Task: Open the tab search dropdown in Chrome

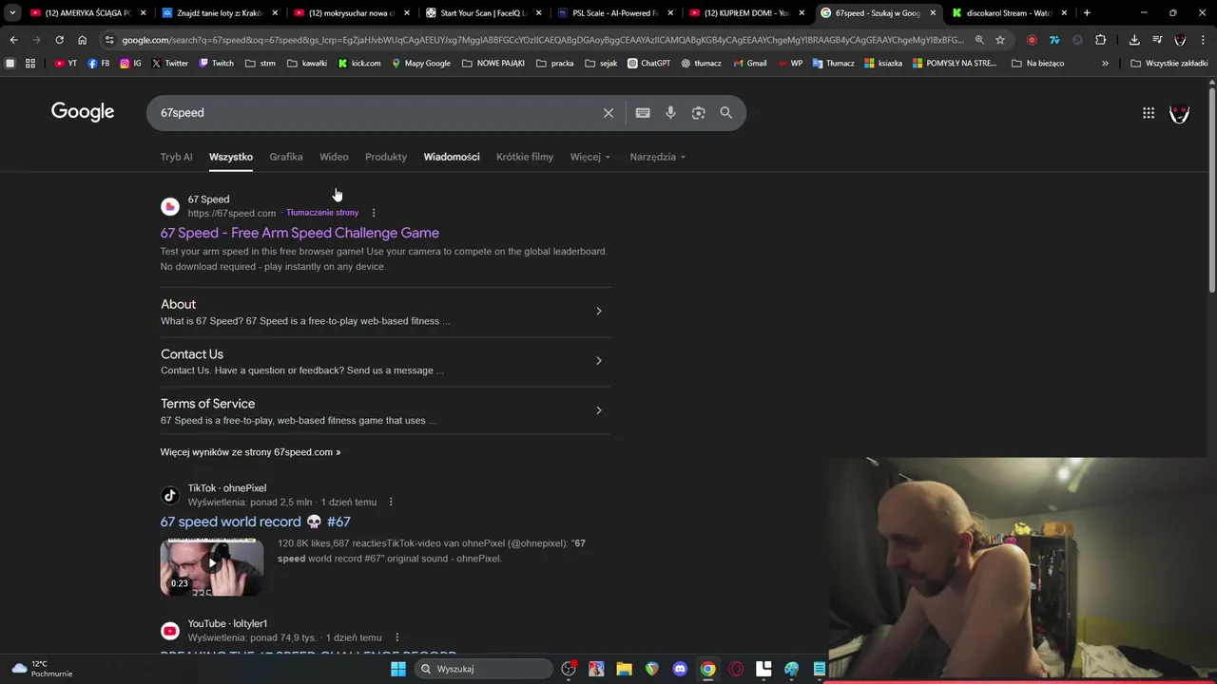Action: point(12,13)
